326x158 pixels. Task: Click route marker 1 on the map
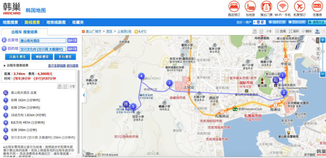[282, 75]
